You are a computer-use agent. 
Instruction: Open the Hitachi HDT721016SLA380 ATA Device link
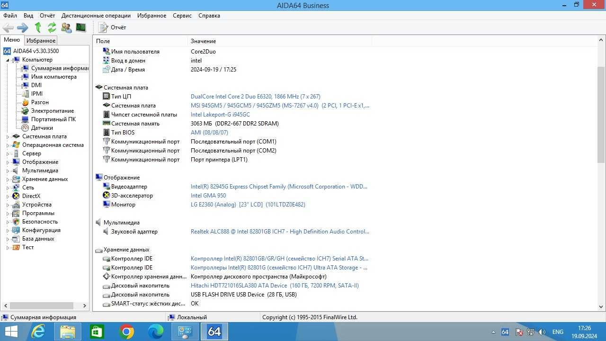pos(275,286)
